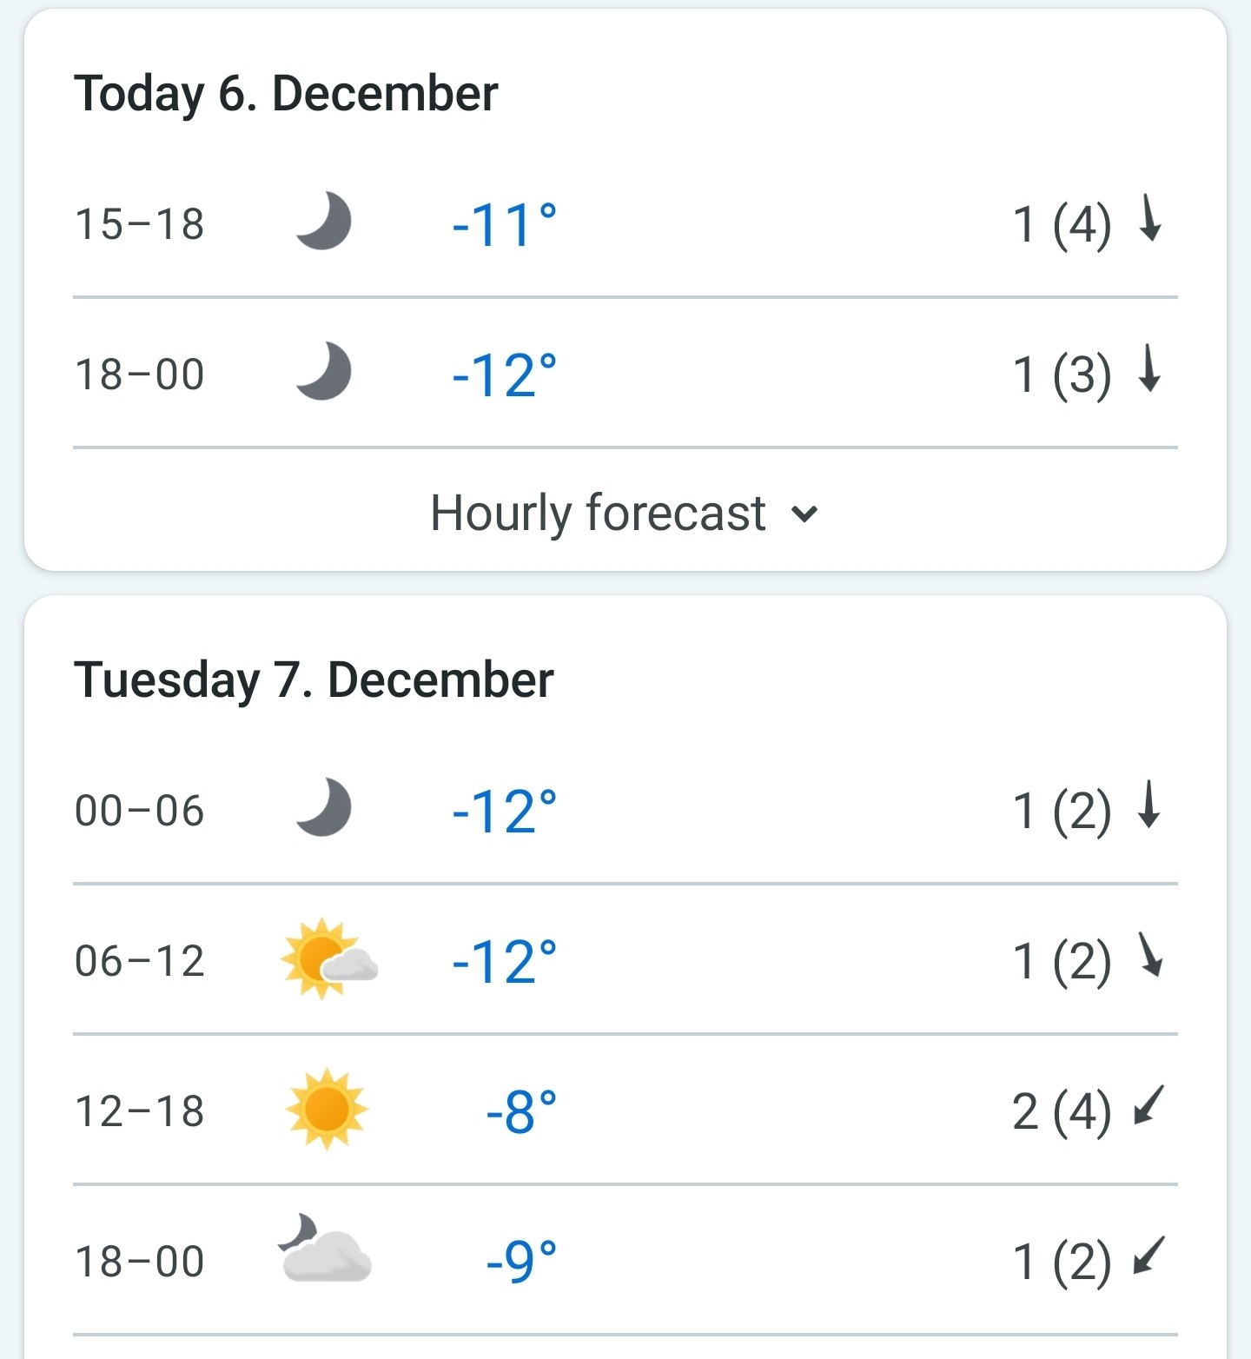Click the moon icon for today 18–00
Image resolution: width=1251 pixels, height=1359 pixels.
click(323, 372)
